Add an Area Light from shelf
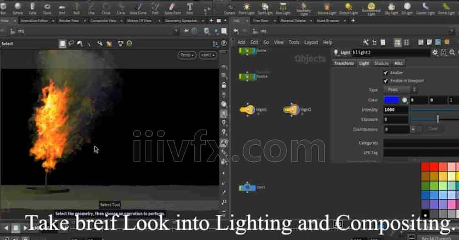The image size is (459, 240). [x=283, y=8]
